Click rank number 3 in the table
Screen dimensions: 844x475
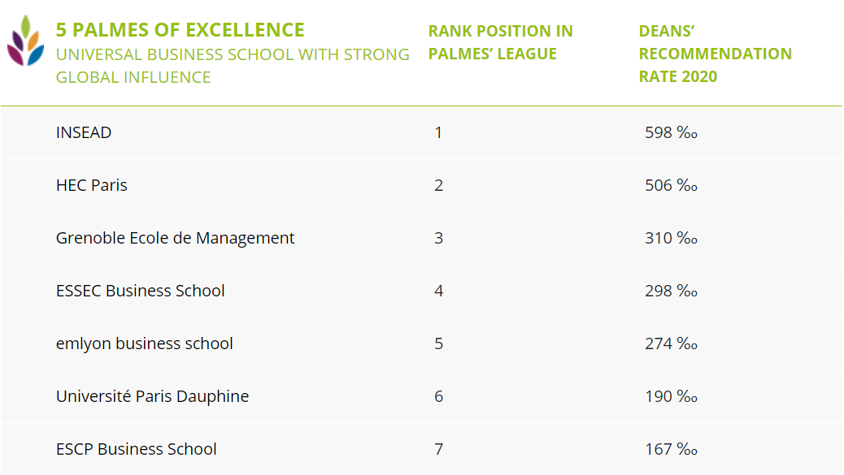(438, 238)
